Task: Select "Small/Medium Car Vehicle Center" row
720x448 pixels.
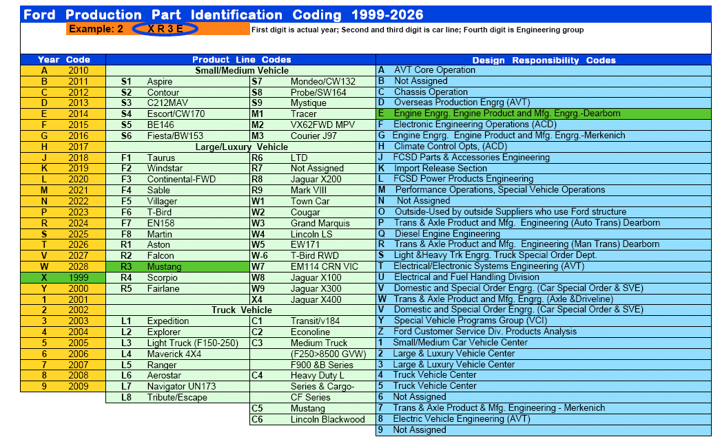Action: click(544, 343)
